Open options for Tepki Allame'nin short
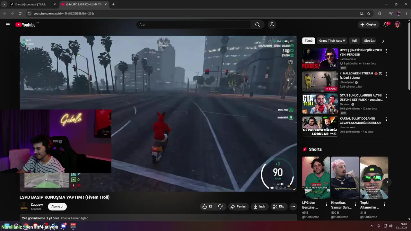 (x=385, y=204)
